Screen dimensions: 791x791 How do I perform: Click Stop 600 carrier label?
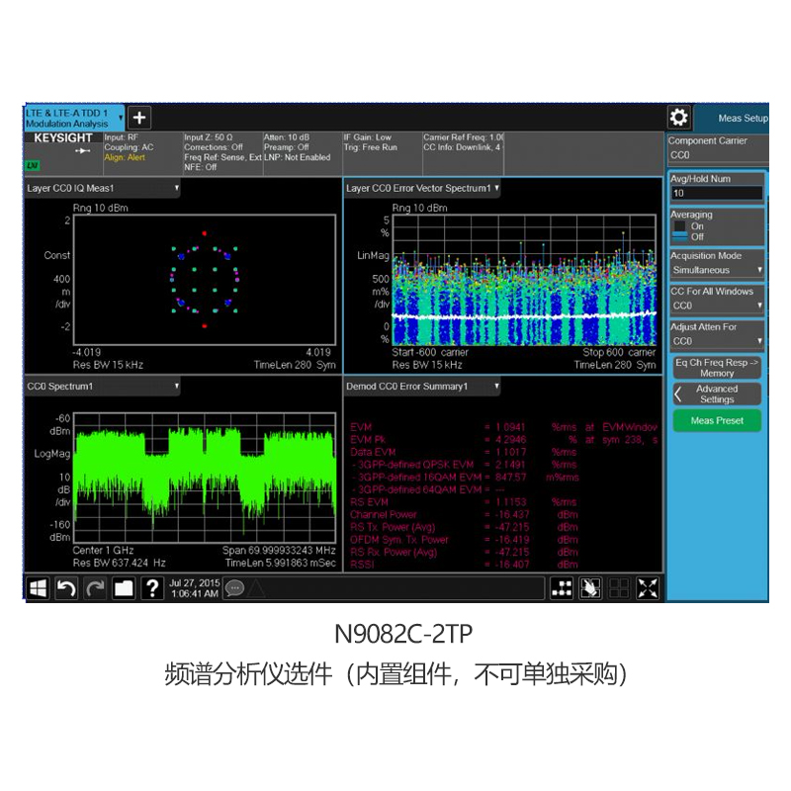pos(619,352)
